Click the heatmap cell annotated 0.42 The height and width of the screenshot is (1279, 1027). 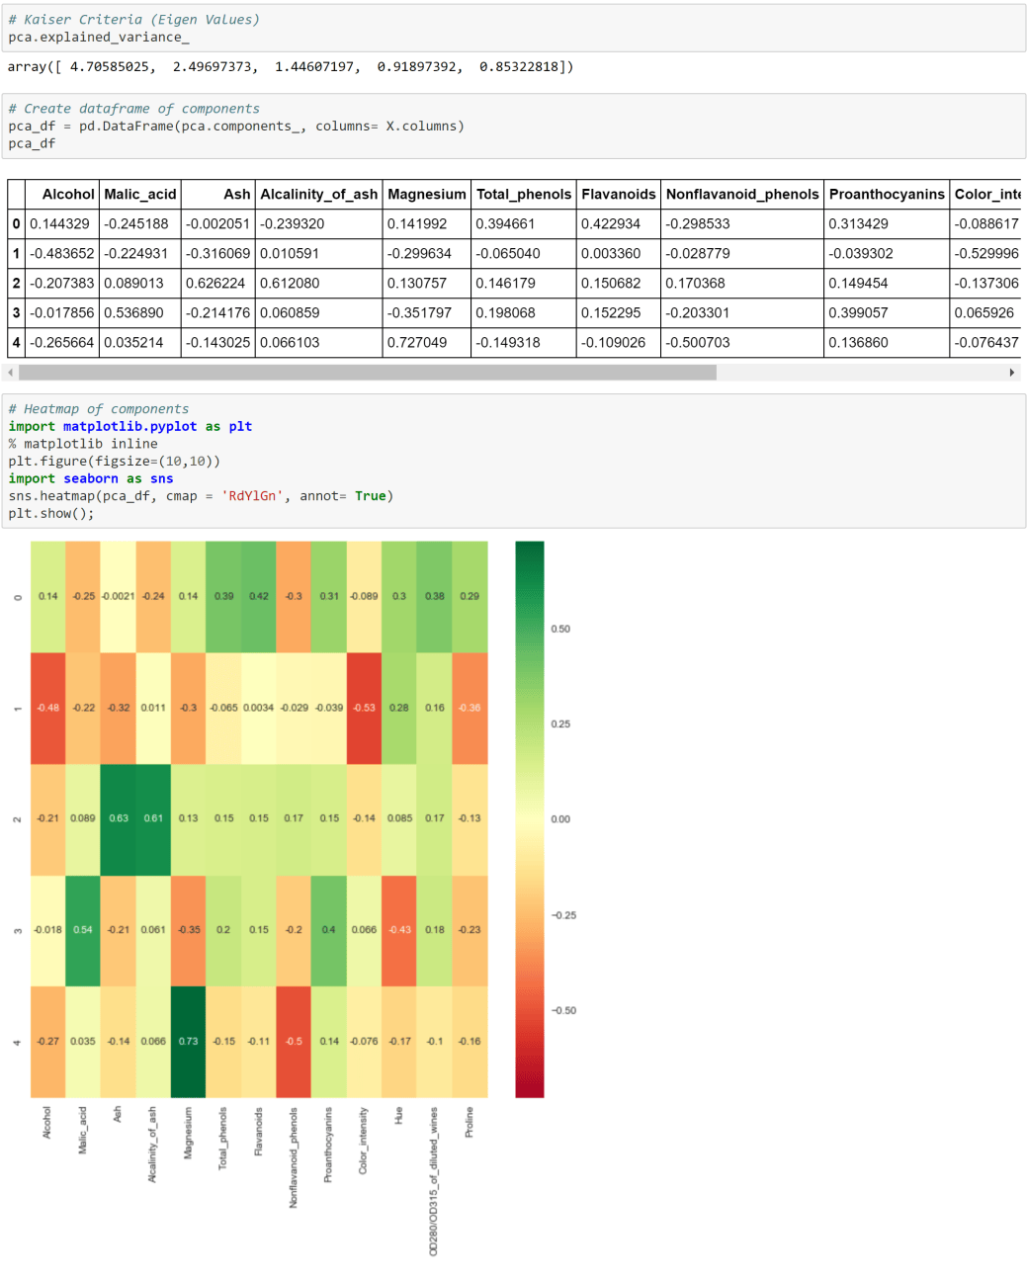(259, 597)
